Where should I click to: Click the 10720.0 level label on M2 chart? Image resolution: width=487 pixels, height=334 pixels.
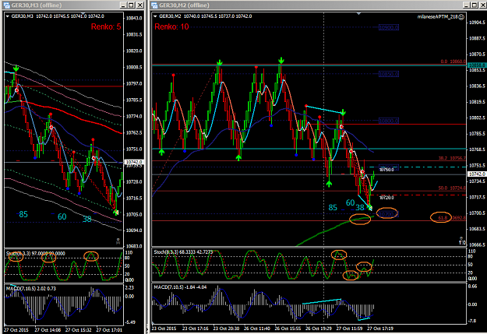tap(386, 198)
